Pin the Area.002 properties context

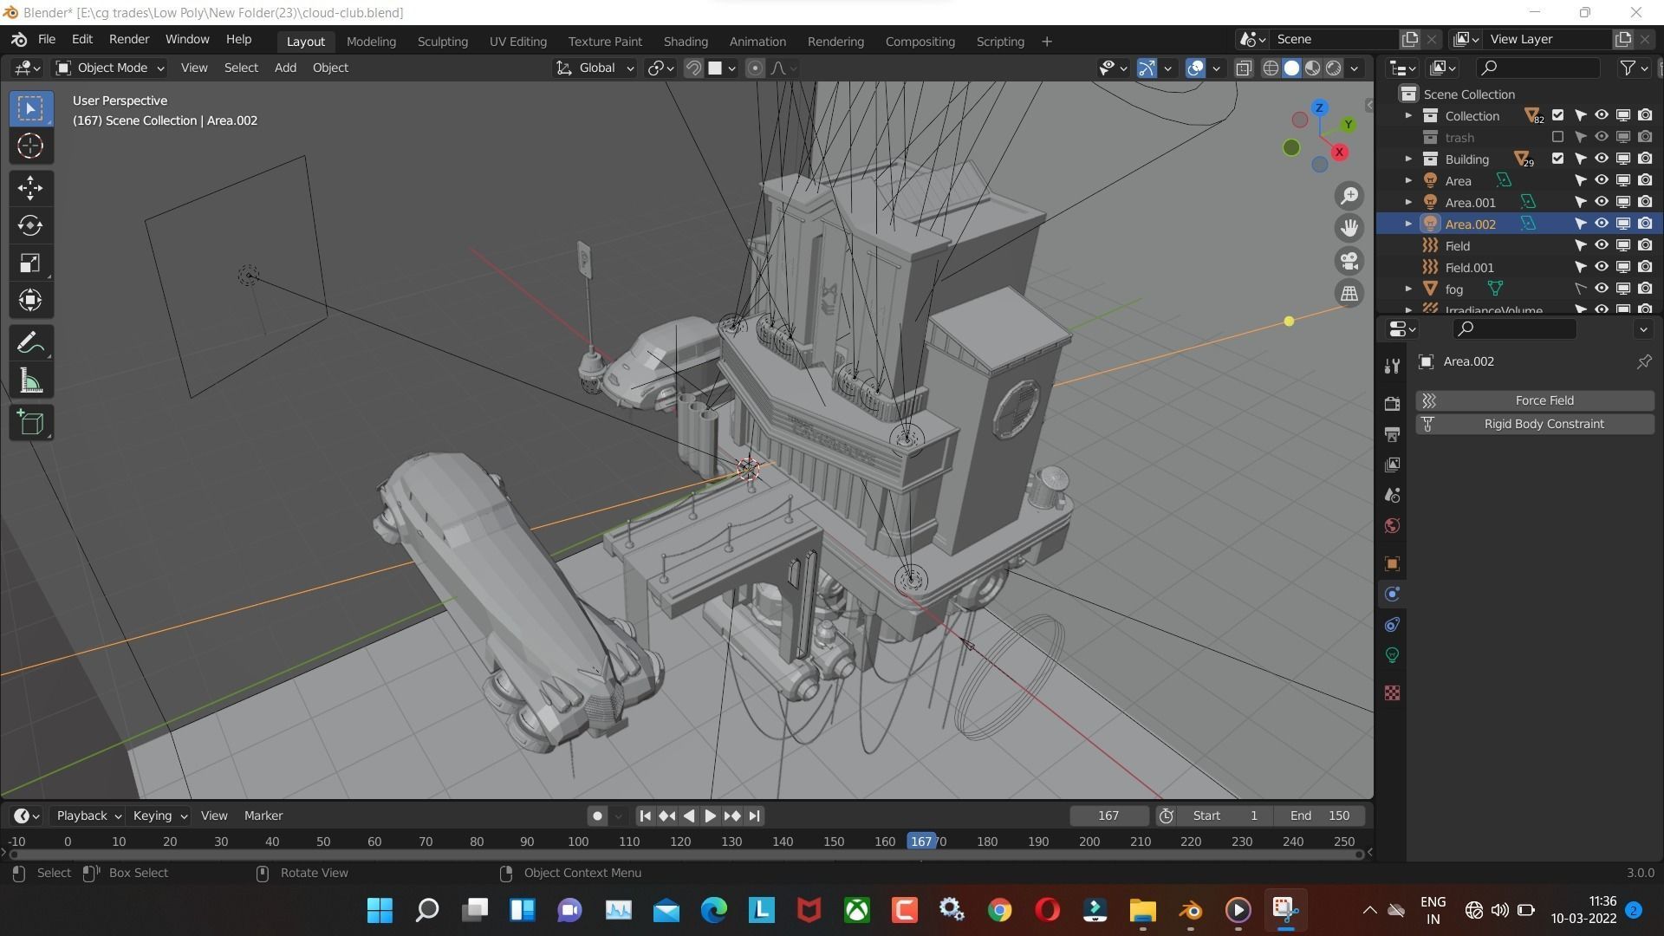coord(1643,362)
